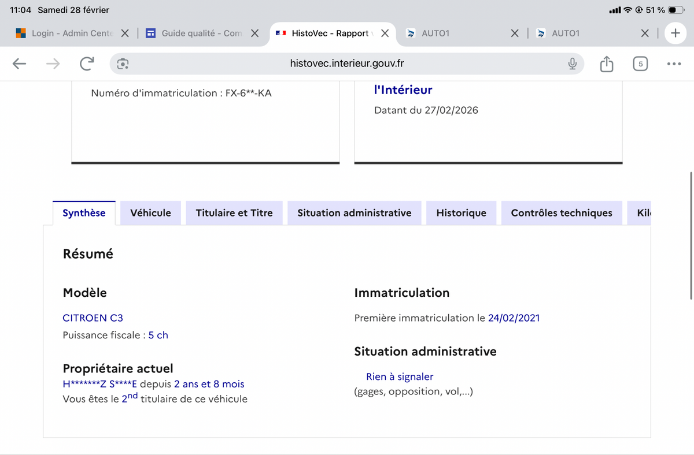Image resolution: width=694 pixels, height=455 pixels.
Task: Reload the HistoVec page
Action: [x=87, y=64]
